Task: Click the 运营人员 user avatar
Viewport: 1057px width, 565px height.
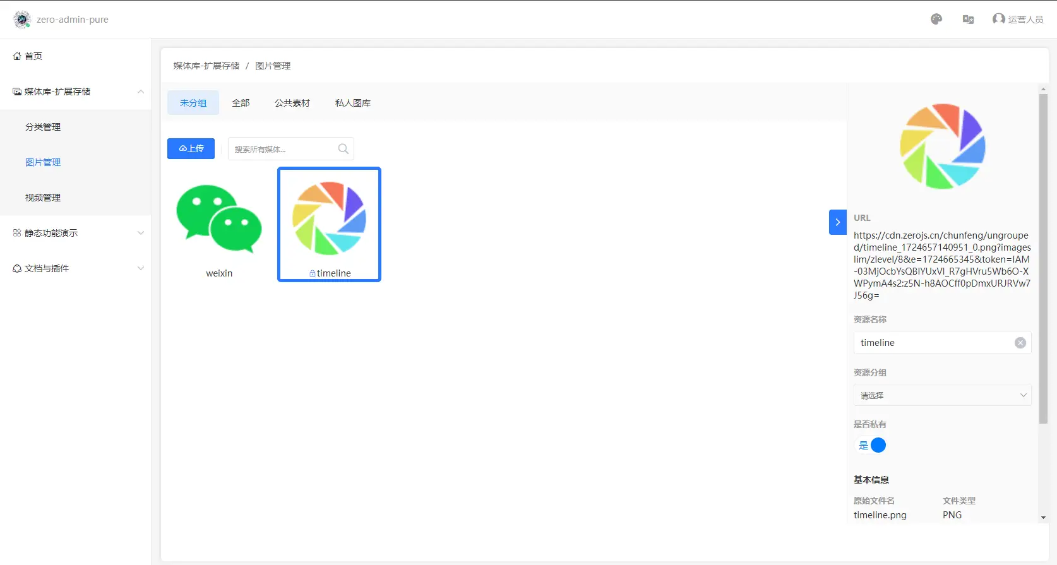Action: pyautogui.click(x=998, y=19)
